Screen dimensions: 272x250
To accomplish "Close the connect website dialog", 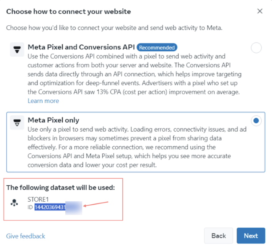I will 260,11.
